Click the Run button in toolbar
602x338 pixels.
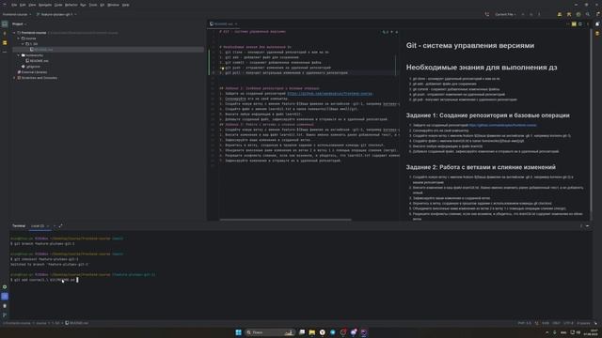pos(523,14)
